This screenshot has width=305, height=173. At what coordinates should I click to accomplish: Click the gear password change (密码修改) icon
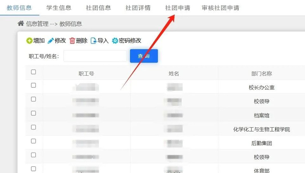115,41
